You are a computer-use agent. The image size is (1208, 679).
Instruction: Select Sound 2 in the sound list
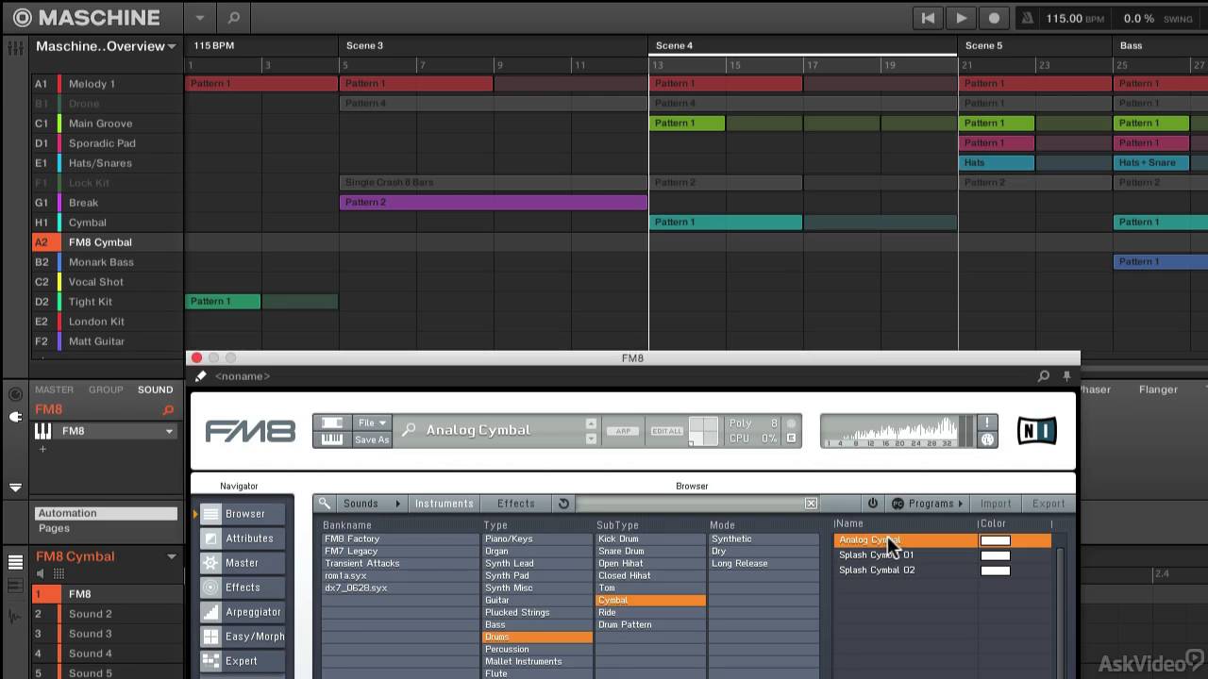(x=108, y=614)
